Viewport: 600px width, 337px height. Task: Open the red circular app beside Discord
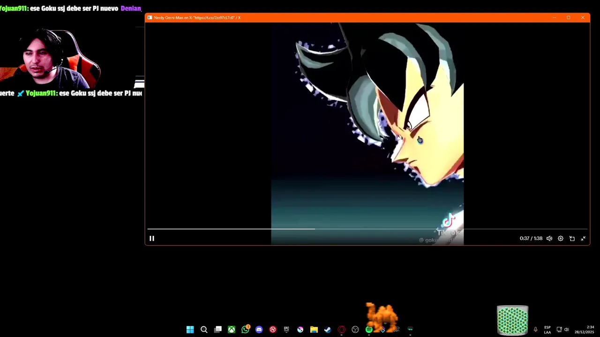point(273,330)
